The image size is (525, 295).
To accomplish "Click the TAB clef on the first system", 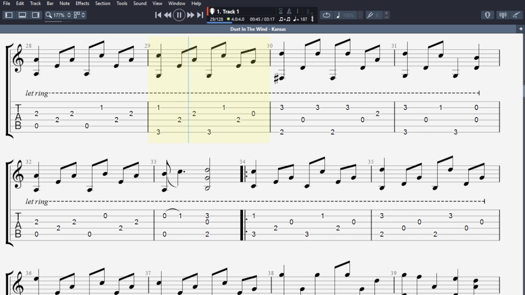I will pos(18,117).
